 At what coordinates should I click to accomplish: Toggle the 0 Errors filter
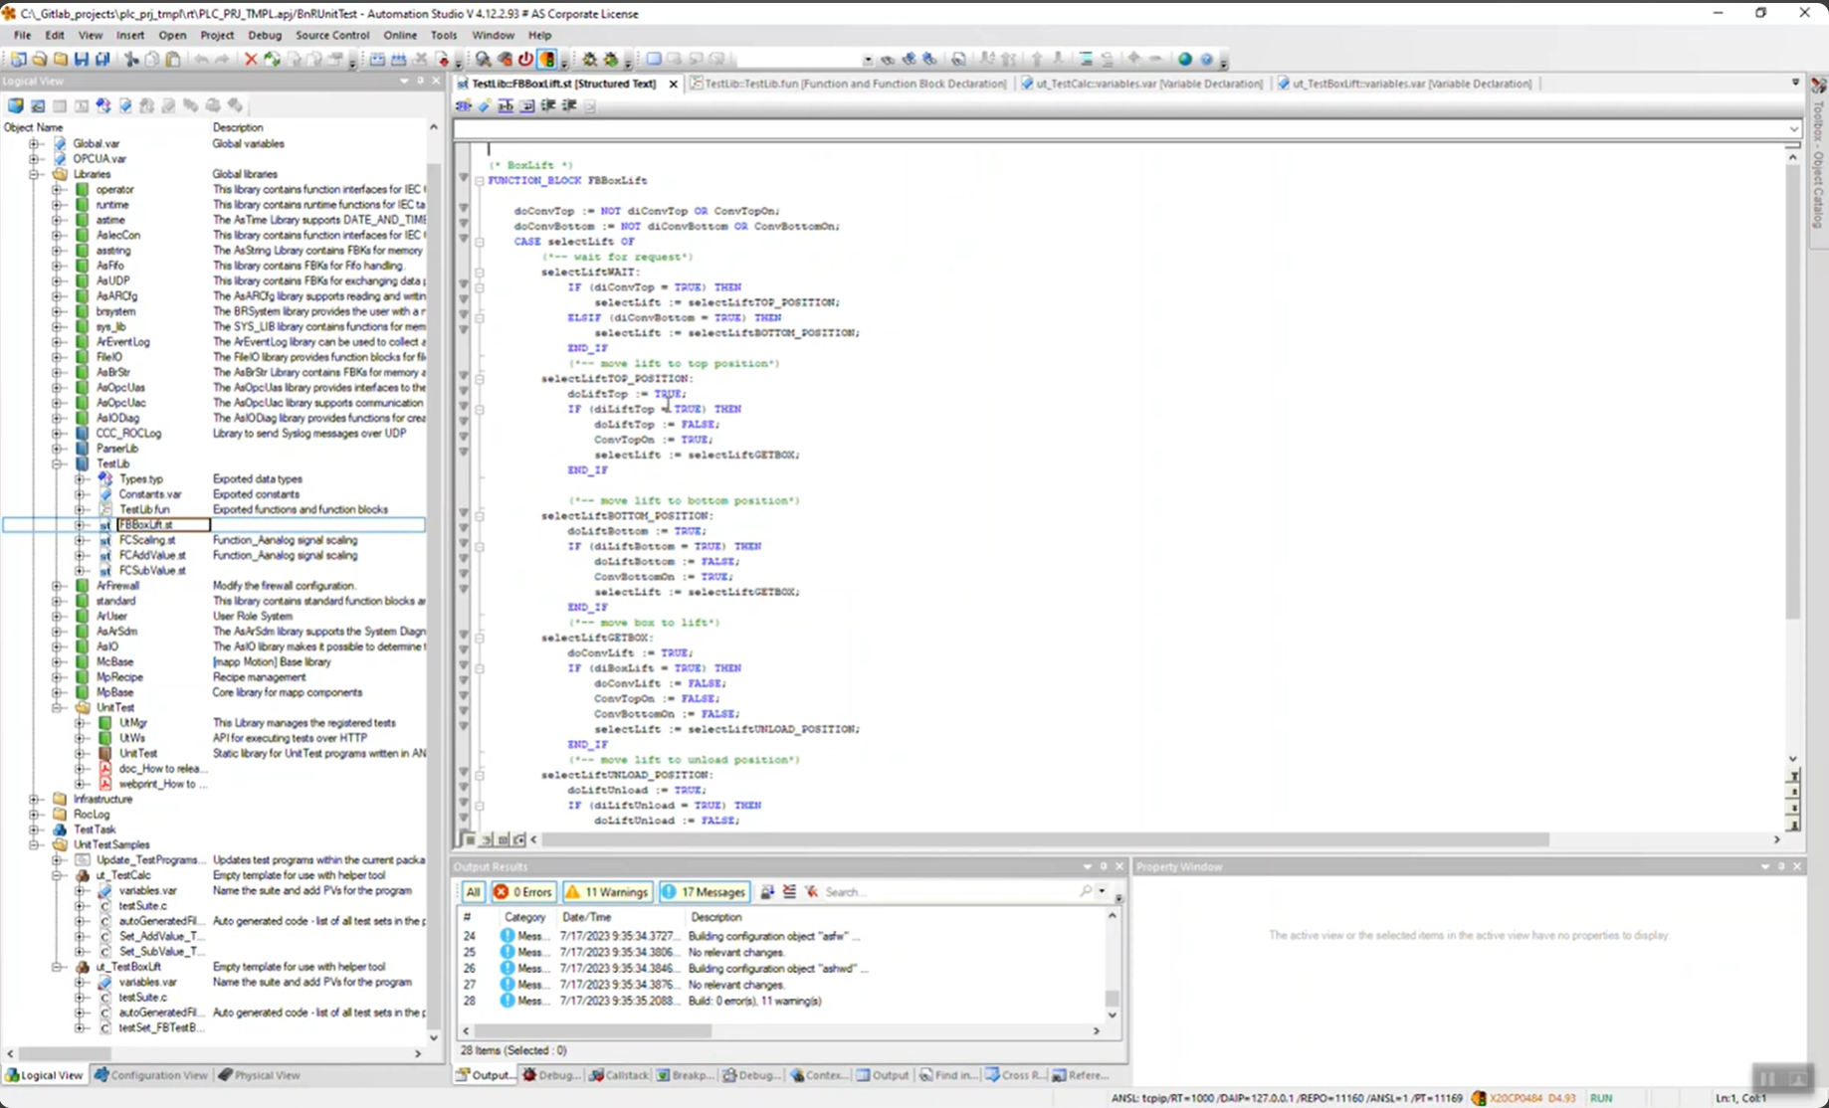tap(523, 892)
